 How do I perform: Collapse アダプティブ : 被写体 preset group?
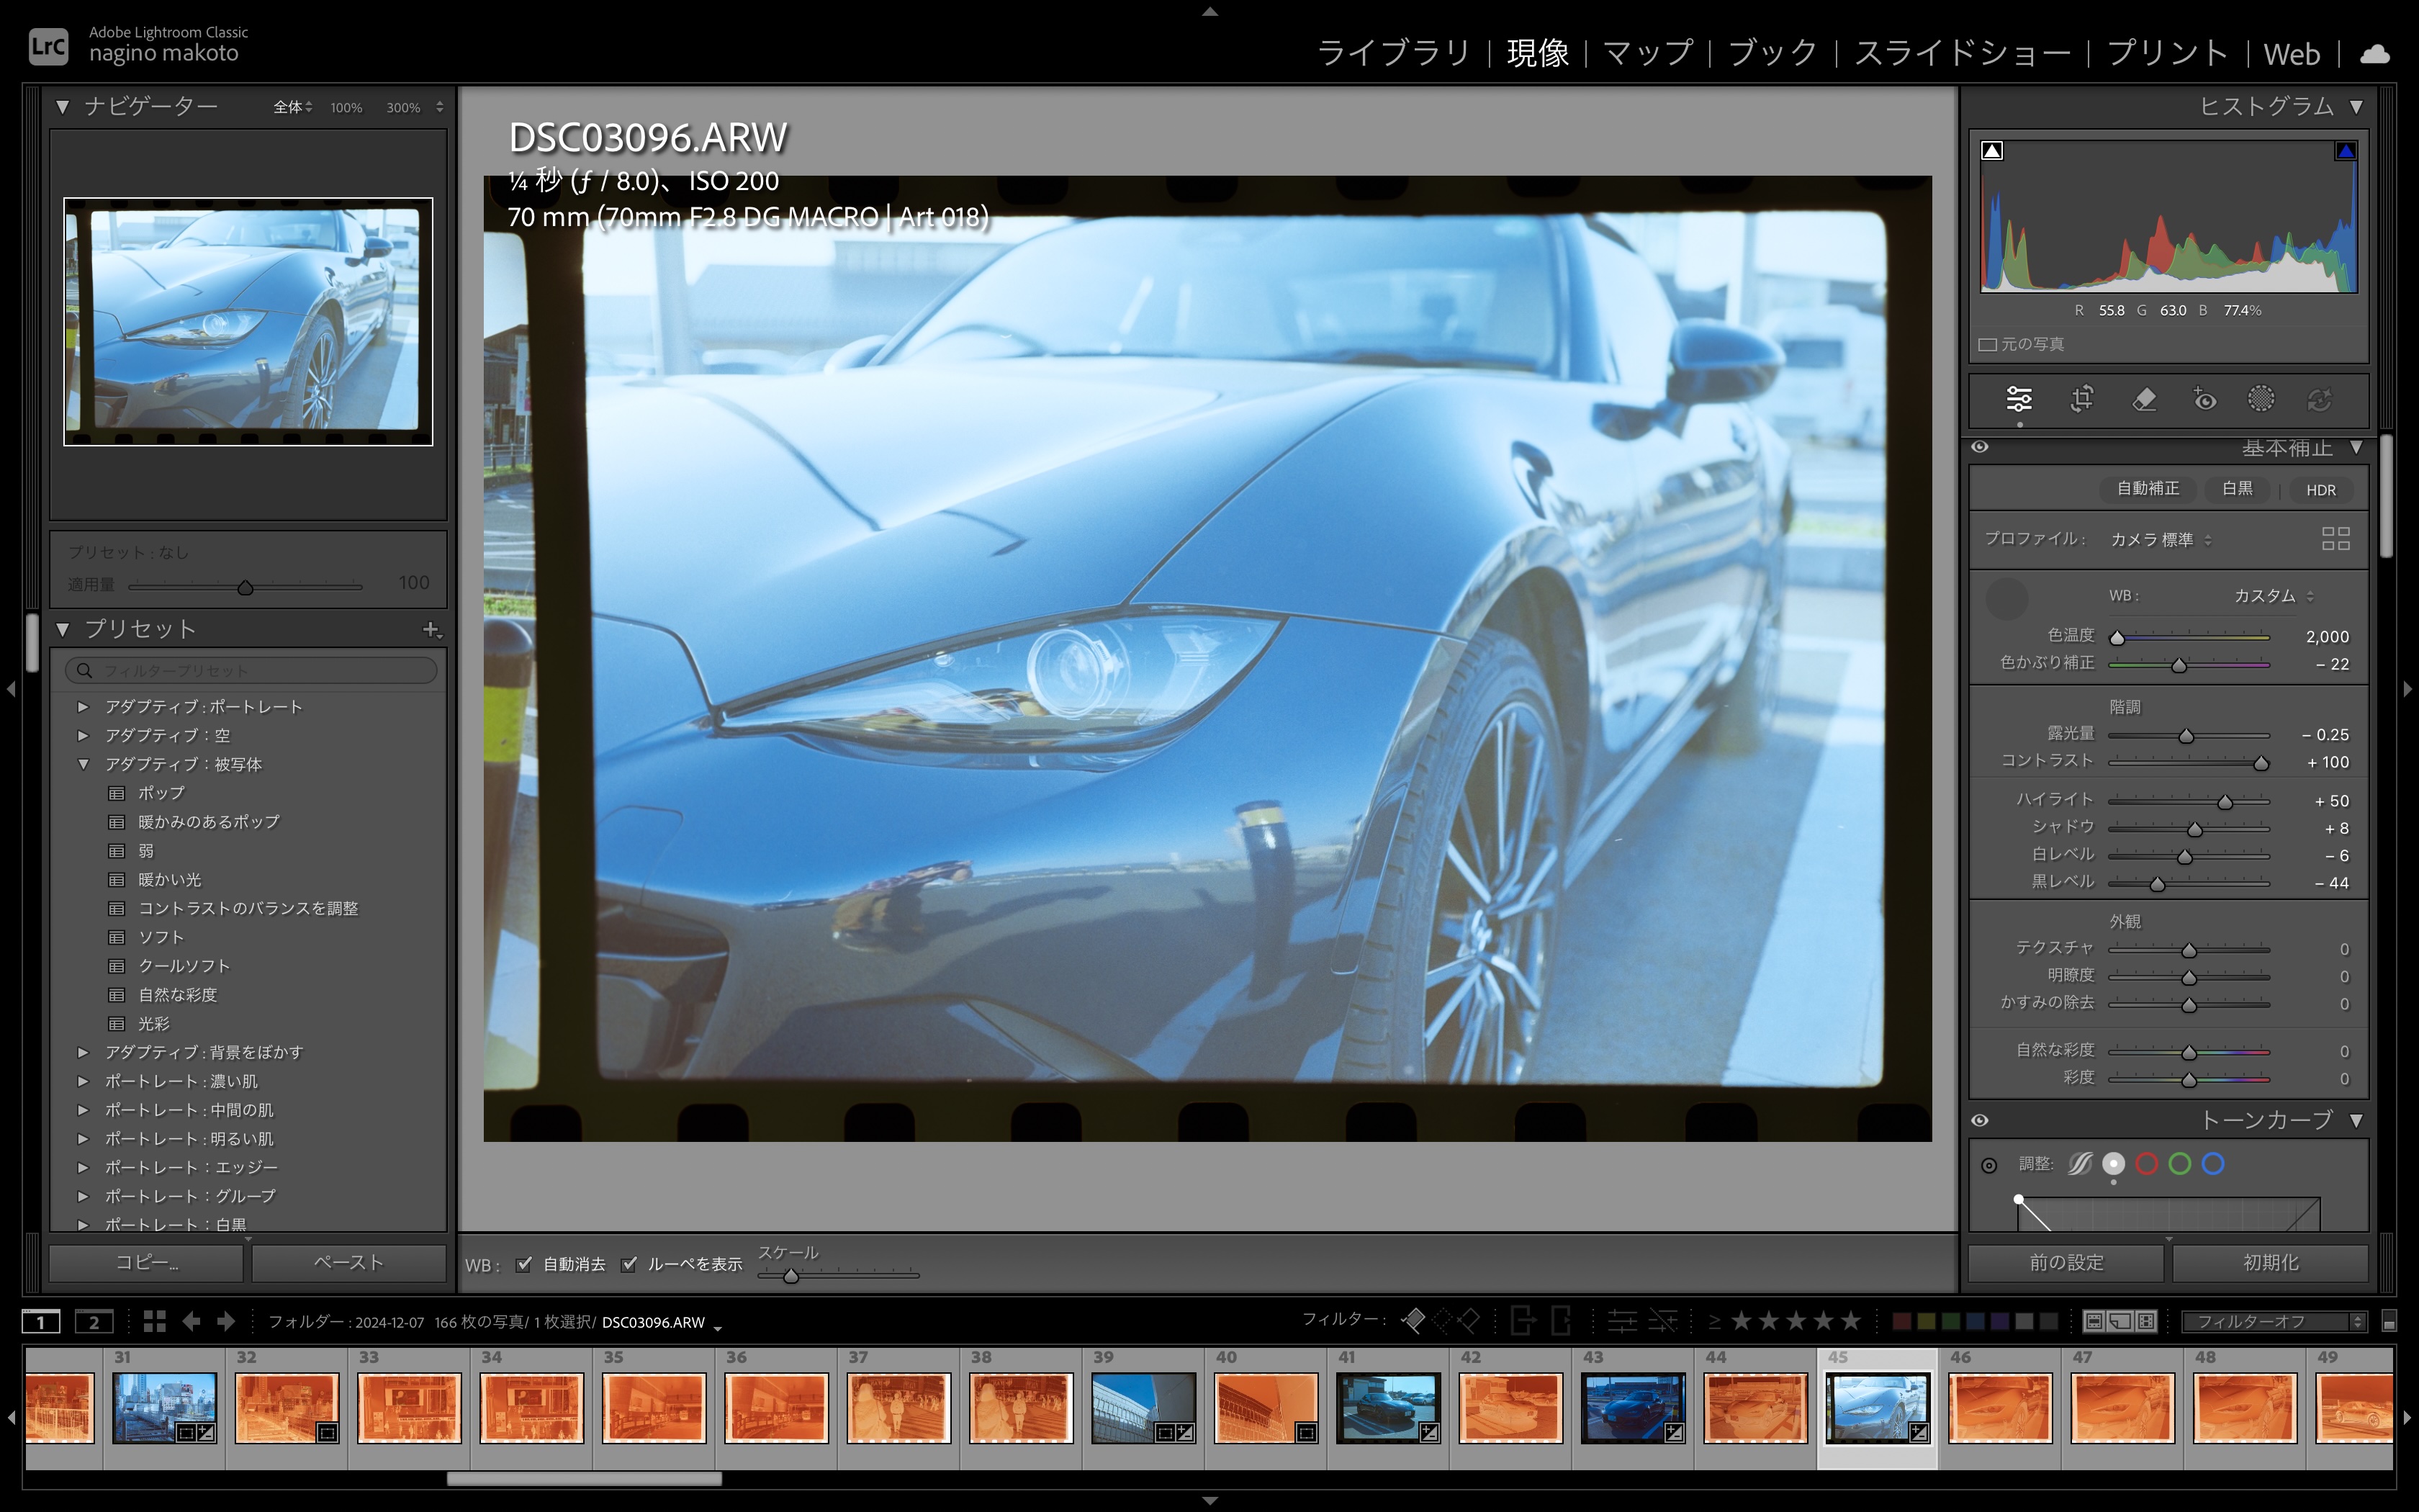(83, 764)
